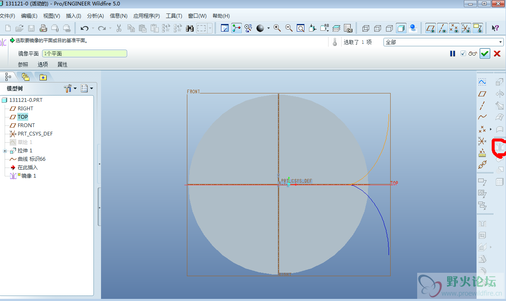Image resolution: width=506 pixels, height=301 pixels.
Task: Undo the last action
Action: (85, 28)
